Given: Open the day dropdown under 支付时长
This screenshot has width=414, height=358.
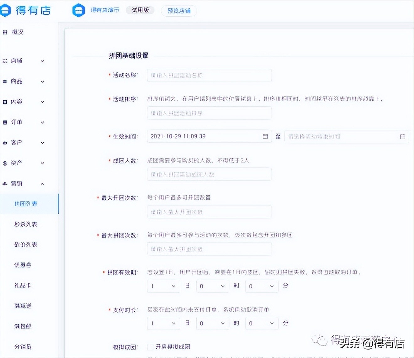Looking at the screenshot, I should [163, 323].
